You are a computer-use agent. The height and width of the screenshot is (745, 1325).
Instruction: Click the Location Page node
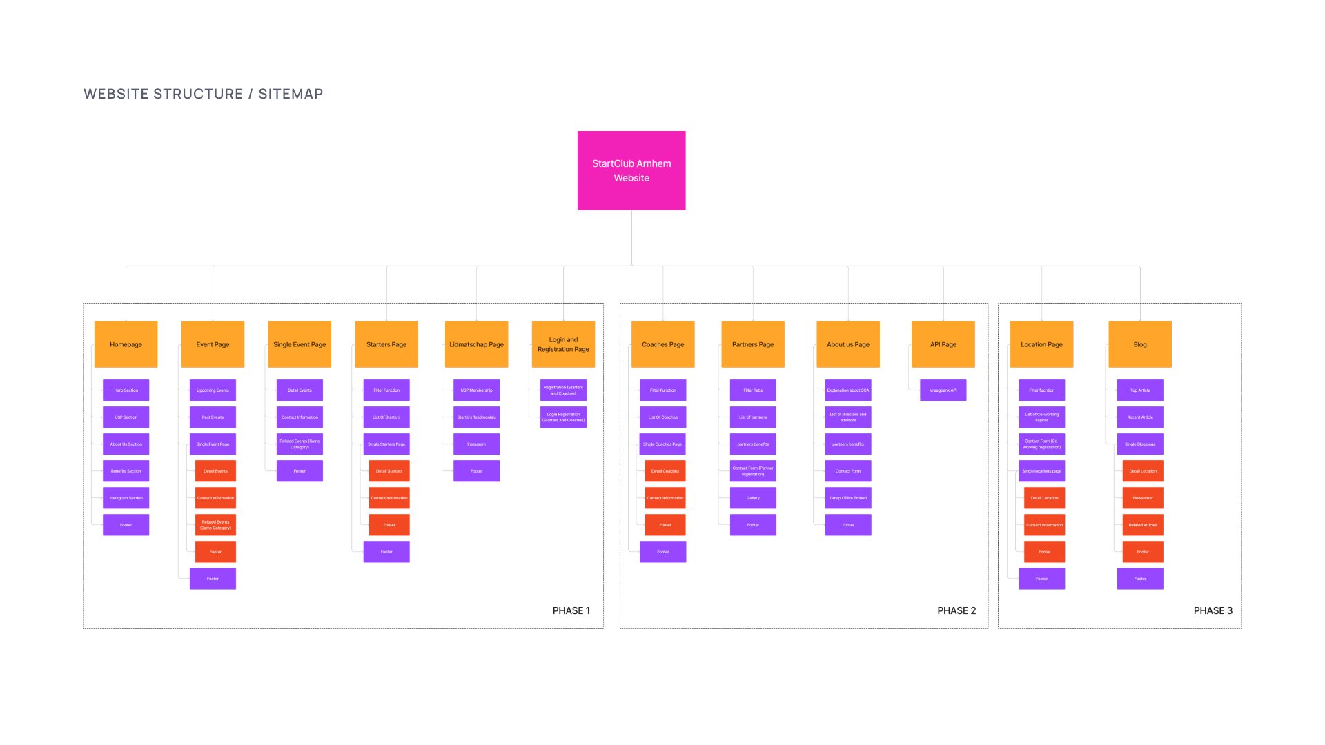pyautogui.click(x=1041, y=344)
